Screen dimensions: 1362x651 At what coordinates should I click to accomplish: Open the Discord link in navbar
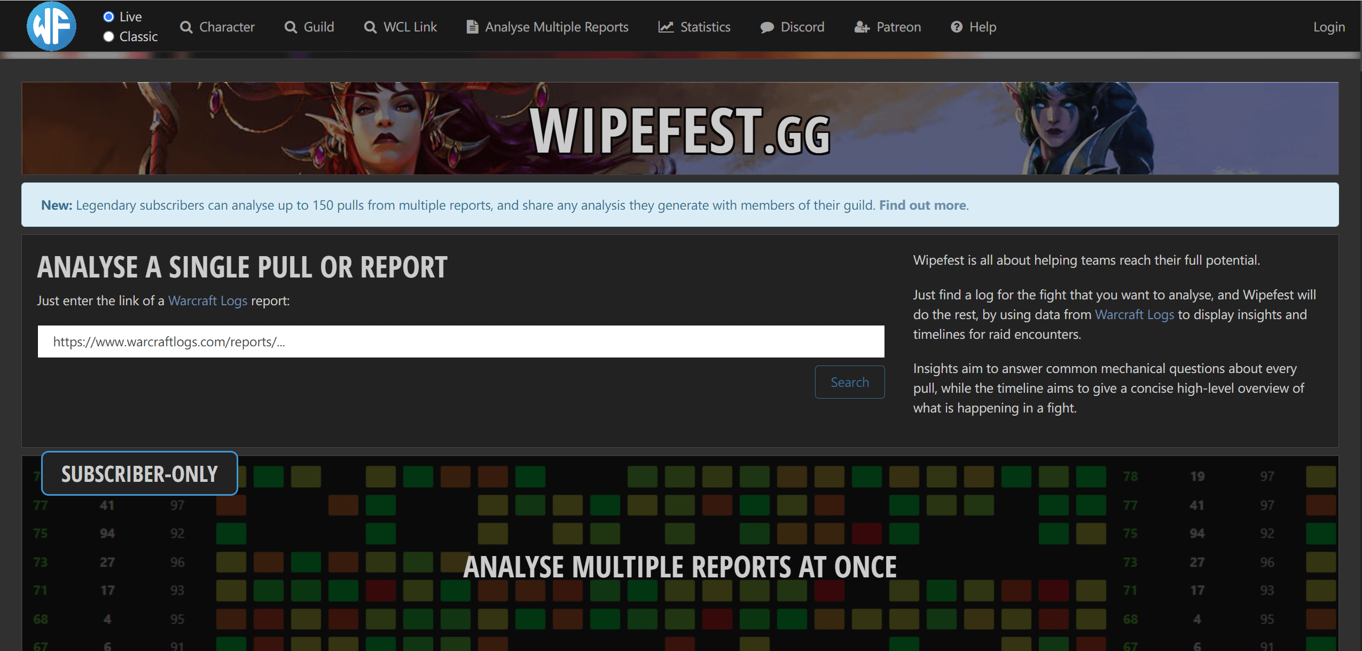[793, 27]
